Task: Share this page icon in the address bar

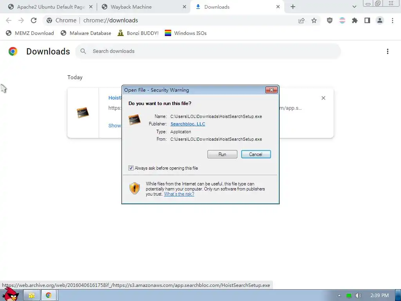Action: coord(302,20)
